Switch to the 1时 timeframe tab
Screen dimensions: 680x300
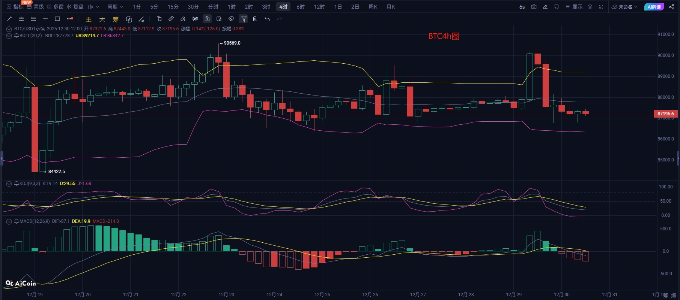tap(232, 7)
